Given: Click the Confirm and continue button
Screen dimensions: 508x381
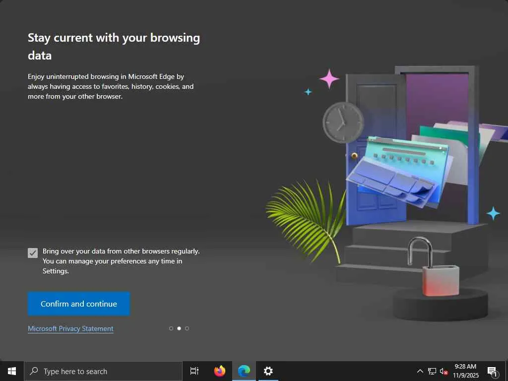Looking at the screenshot, I should (79, 304).
